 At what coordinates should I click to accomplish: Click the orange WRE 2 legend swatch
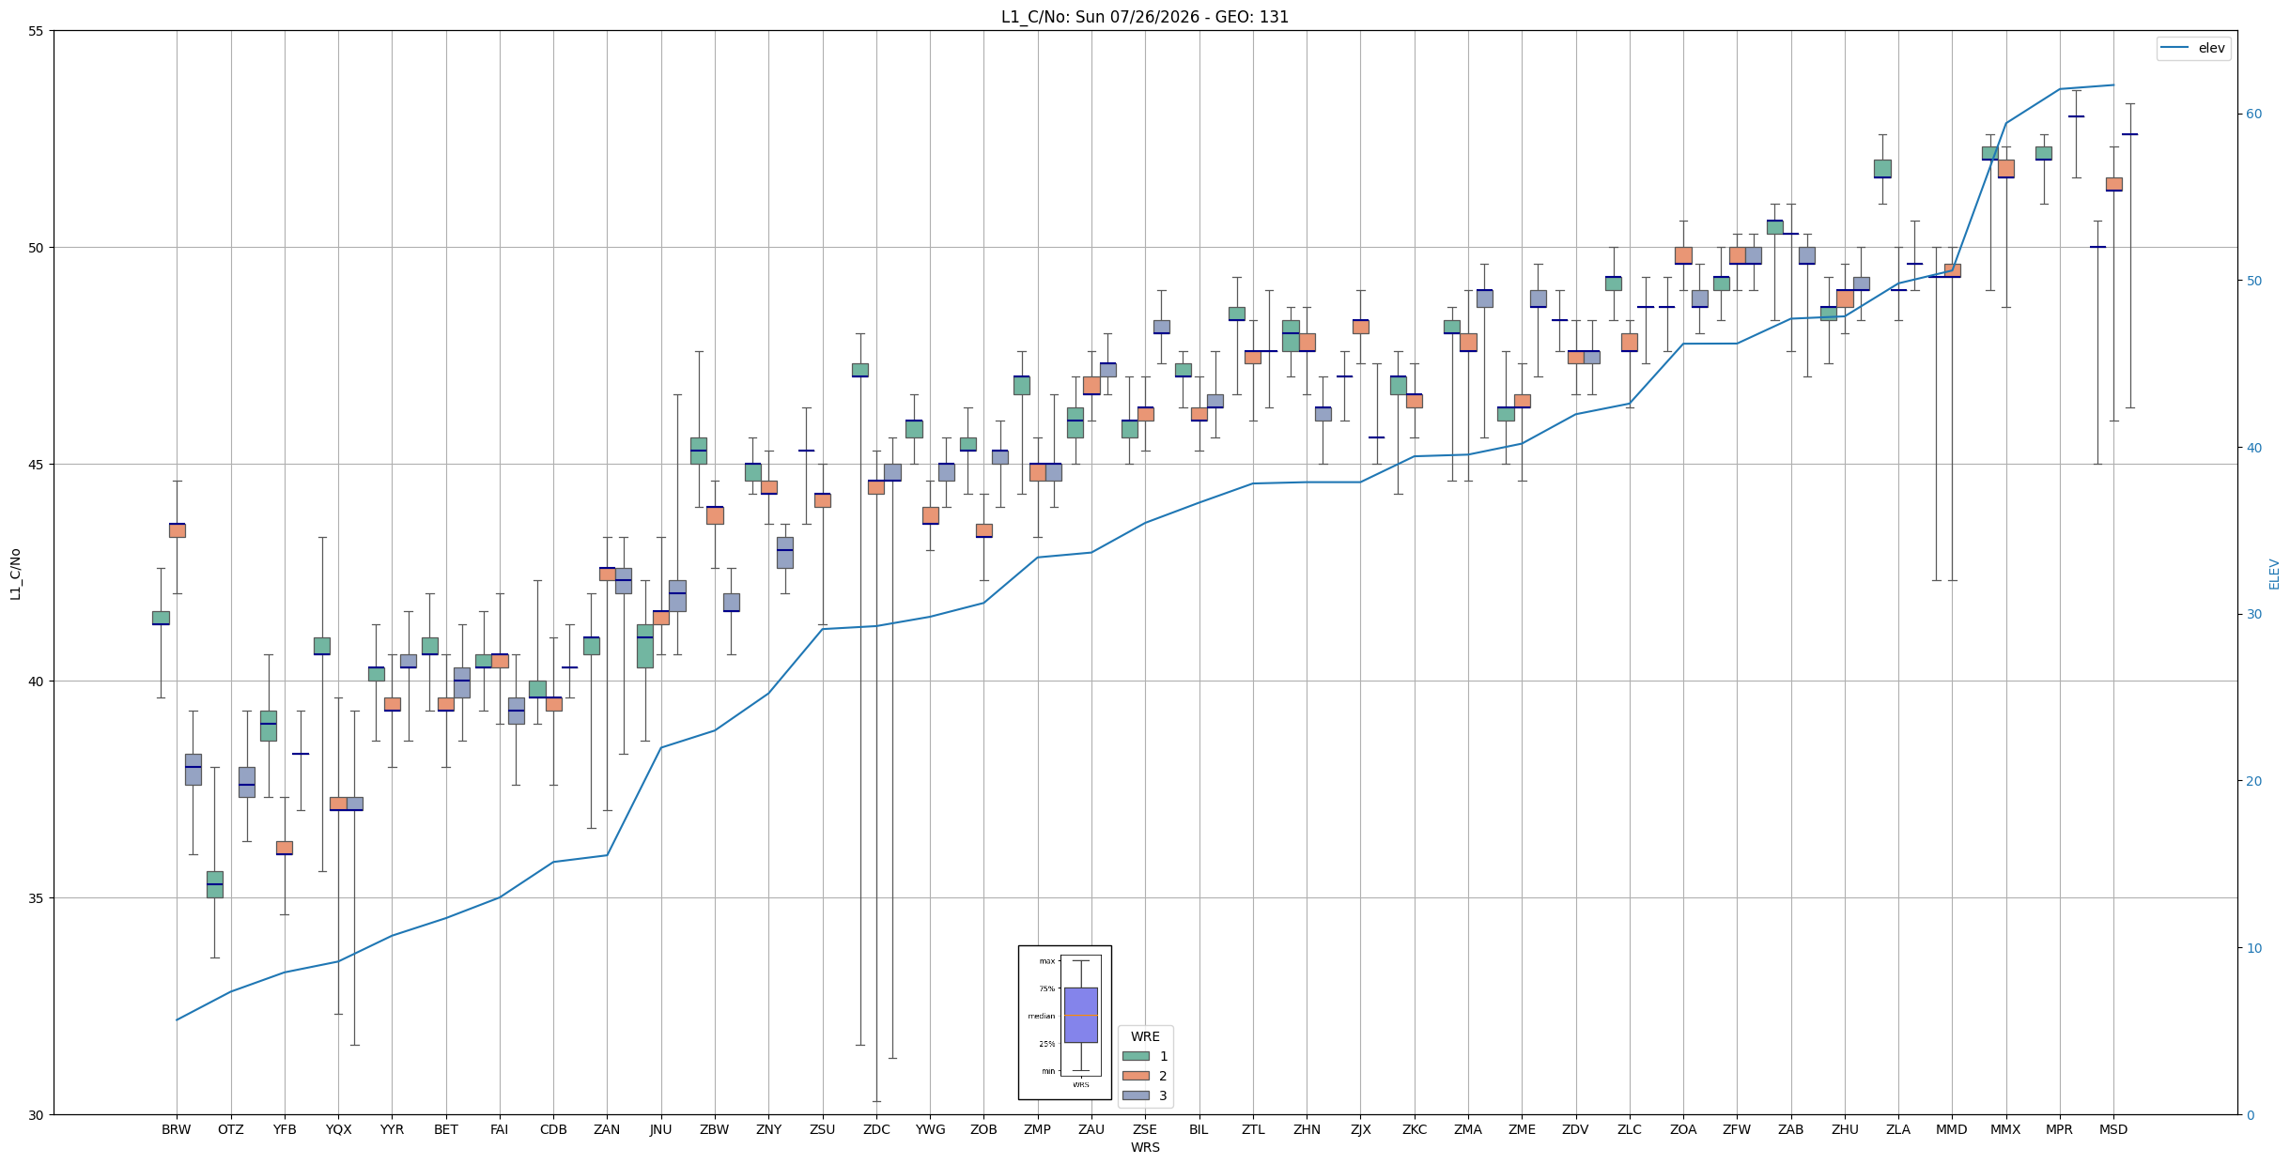coord(1135,1076)
